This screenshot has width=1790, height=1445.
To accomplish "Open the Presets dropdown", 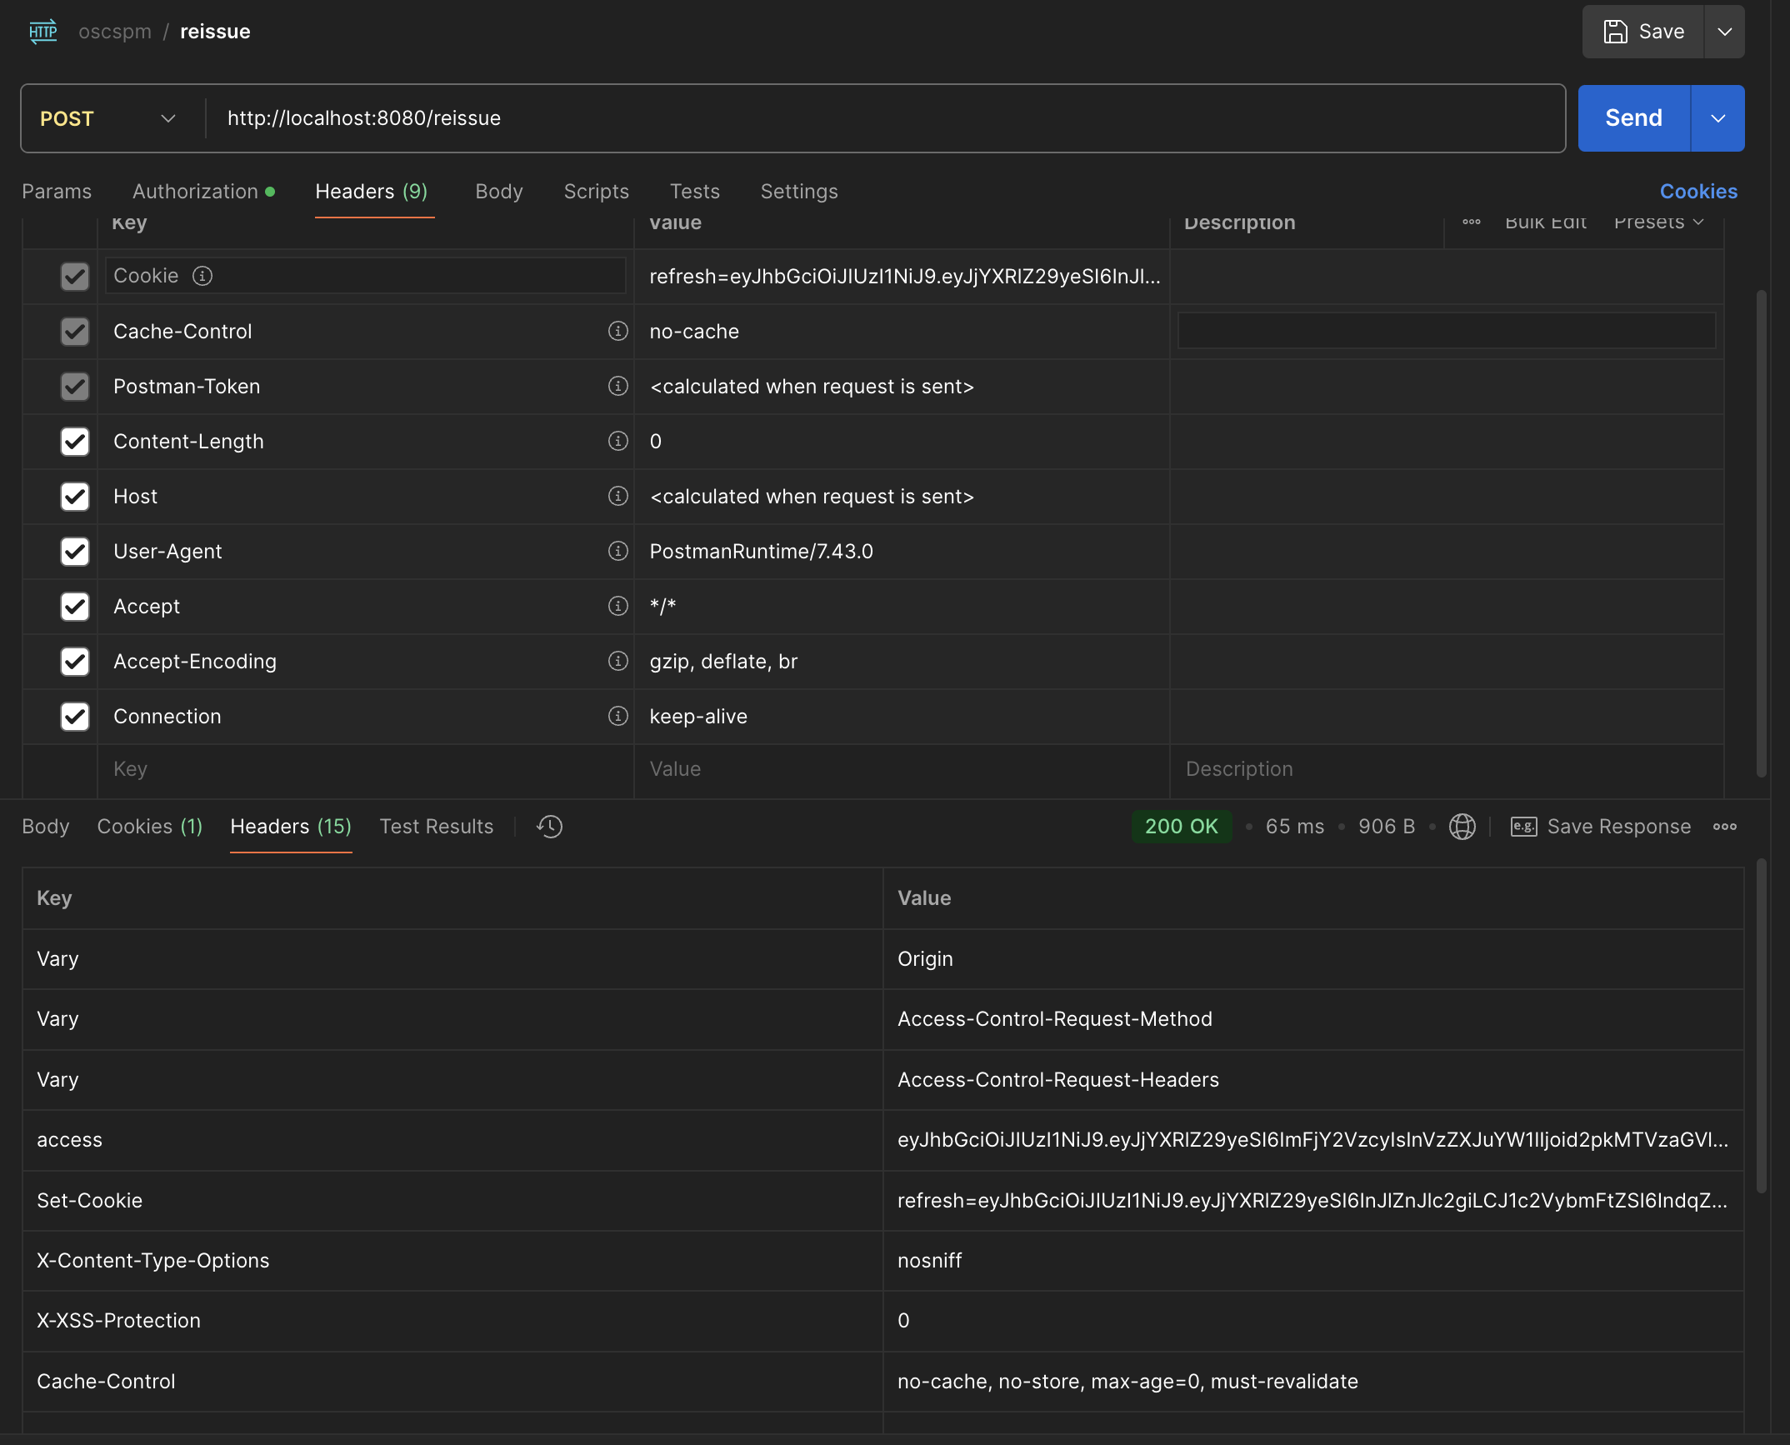I will coord(1657,222).
